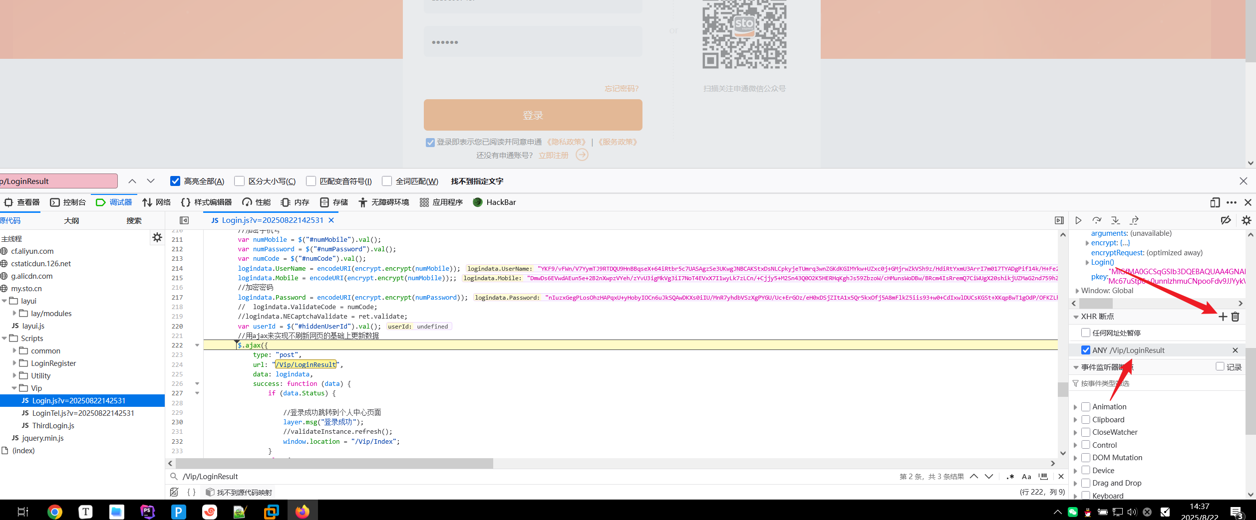Toggle whole-word match in file search bar

pyautogui.click(x=1043, y=477)
